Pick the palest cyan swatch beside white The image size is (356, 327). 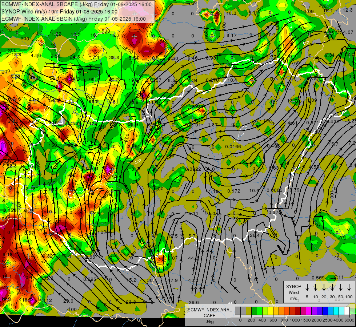click(341, 311)
